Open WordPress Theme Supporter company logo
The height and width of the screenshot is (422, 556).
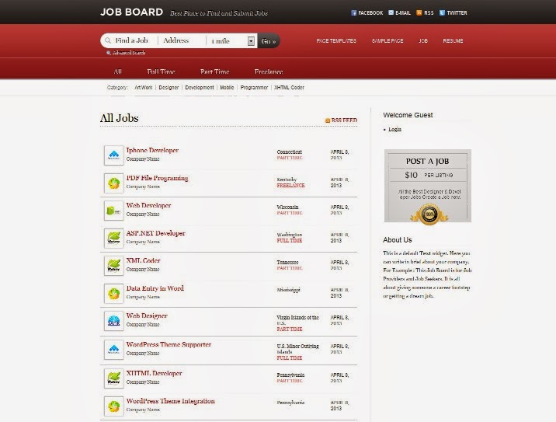[114, 350]
